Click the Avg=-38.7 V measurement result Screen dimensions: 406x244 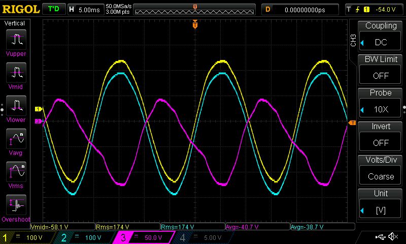point(323,227)
